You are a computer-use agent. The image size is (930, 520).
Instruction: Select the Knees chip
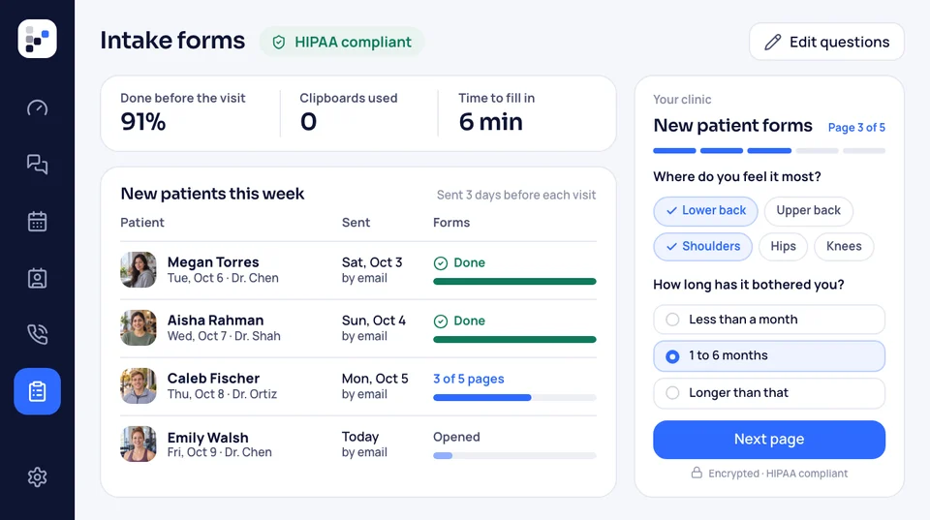[x=844, y=246]
